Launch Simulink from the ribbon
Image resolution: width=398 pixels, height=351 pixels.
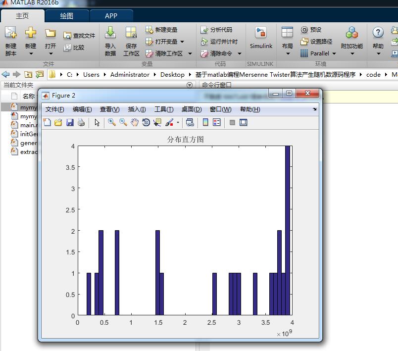click(261, 38)
